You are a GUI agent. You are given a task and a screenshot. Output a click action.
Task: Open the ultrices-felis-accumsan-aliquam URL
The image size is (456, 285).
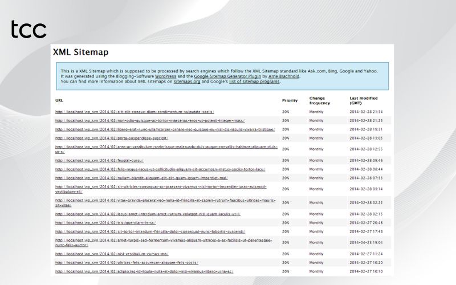[127, 262]
